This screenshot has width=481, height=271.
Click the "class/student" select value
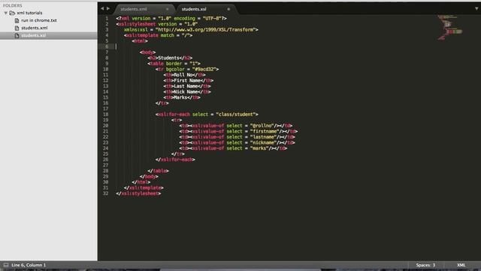click(235, 114)
